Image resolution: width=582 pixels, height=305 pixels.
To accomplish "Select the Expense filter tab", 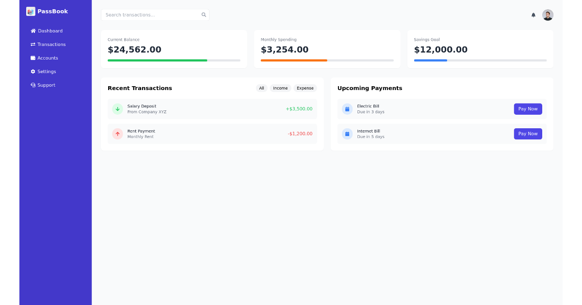I will [x=305, y=88].
